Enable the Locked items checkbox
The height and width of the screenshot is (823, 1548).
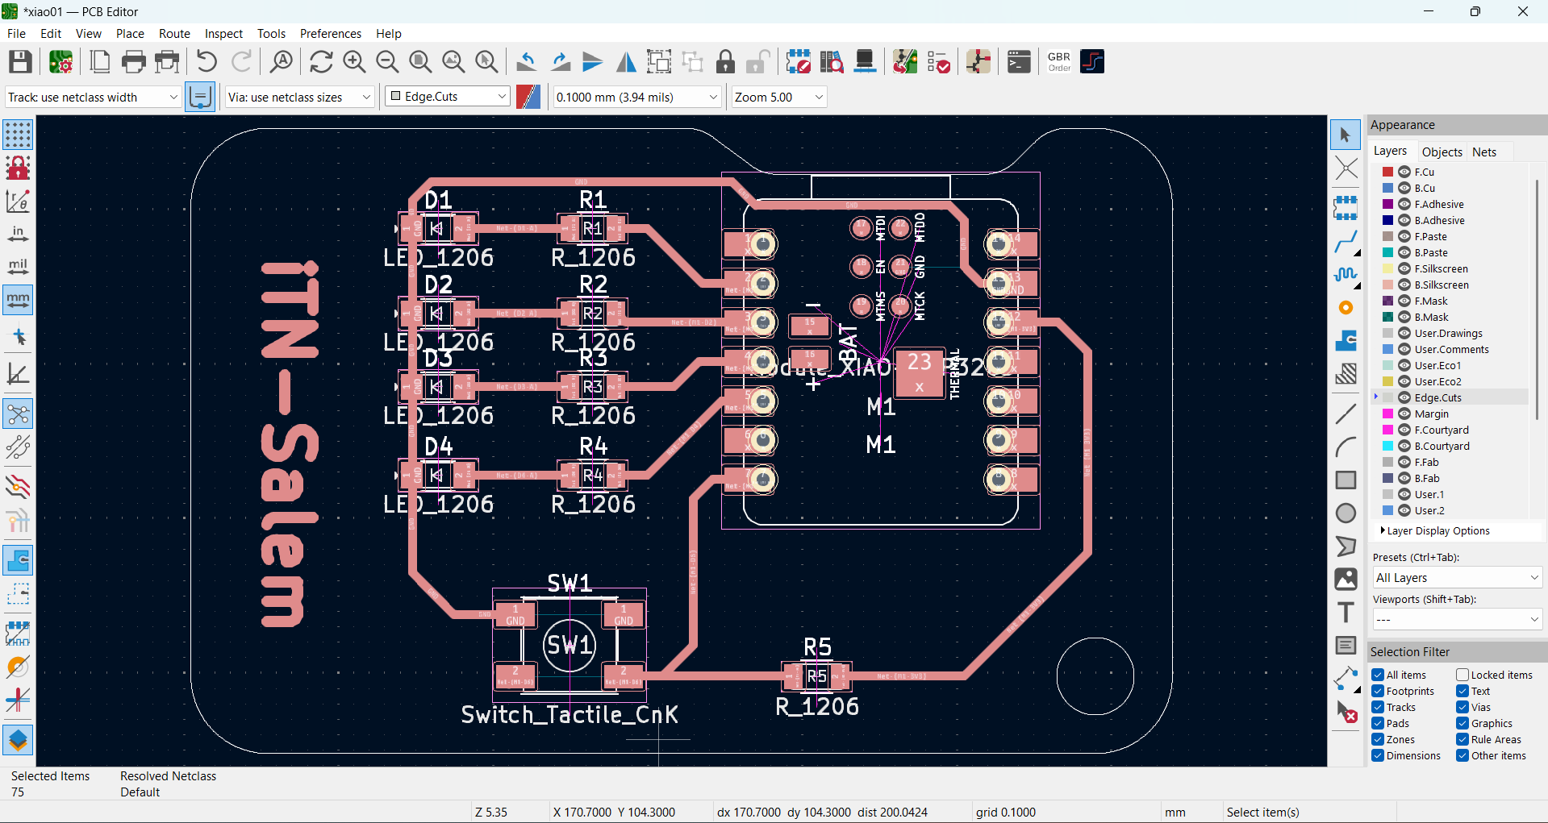pyautogui.click(x=1462, y=675)
